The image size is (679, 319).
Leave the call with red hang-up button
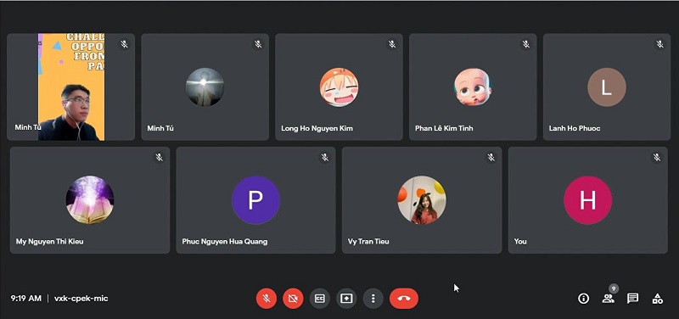click(x=404, y=299)
